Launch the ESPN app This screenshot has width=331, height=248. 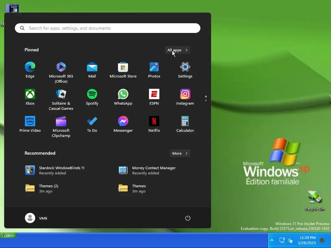pyautogui.click(x=154, y=97)
